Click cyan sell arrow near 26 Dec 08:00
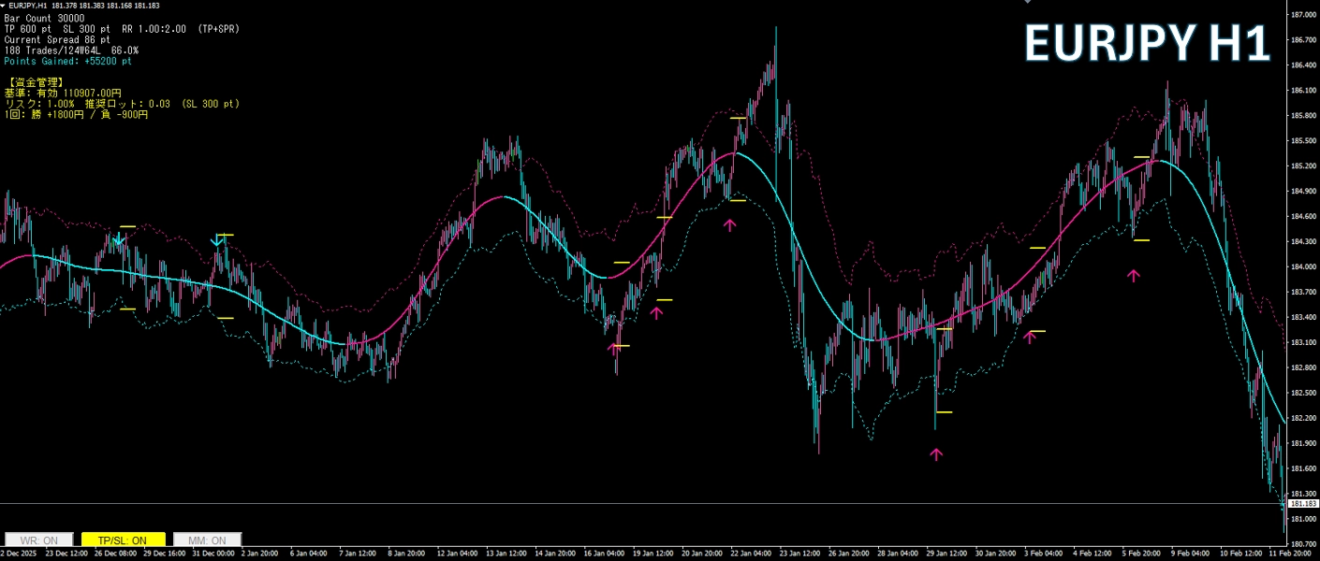This screenshot has width=1320, height=561. tap(119, 240)
